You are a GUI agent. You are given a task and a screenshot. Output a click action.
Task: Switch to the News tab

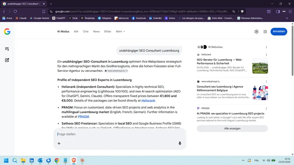pos(96,32)
